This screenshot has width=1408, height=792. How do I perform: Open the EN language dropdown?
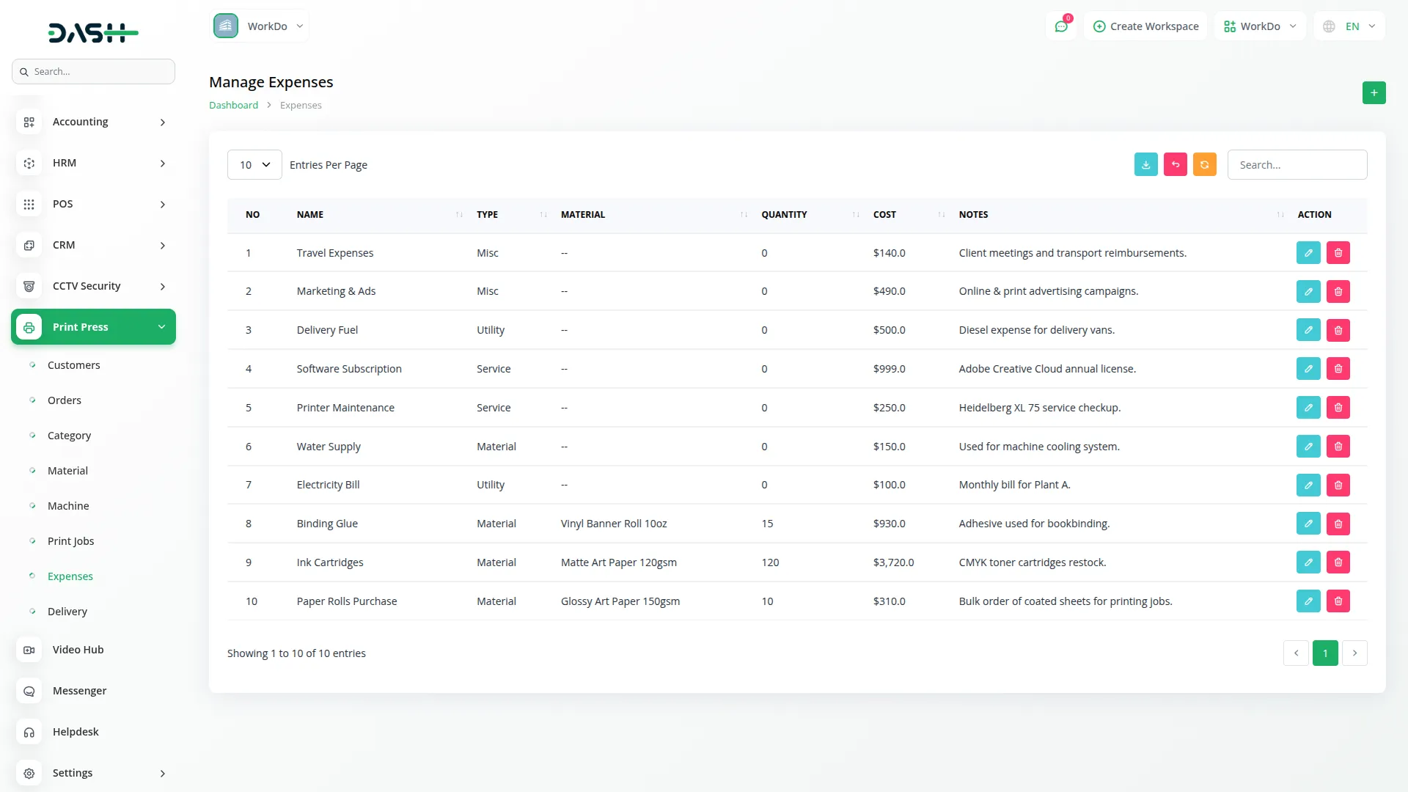[1349, 26]
